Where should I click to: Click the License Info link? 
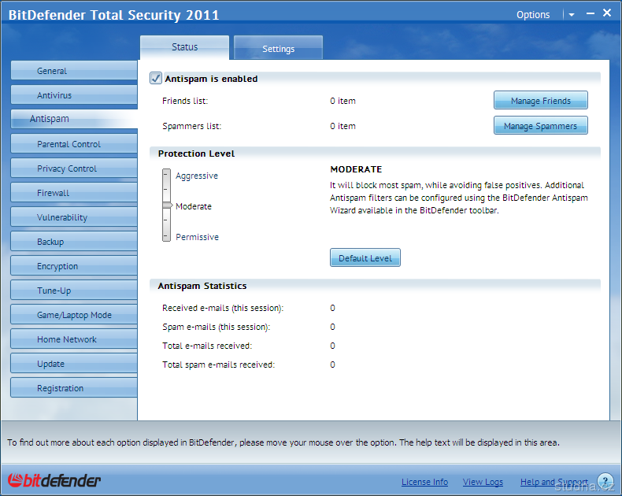(424, 482)
